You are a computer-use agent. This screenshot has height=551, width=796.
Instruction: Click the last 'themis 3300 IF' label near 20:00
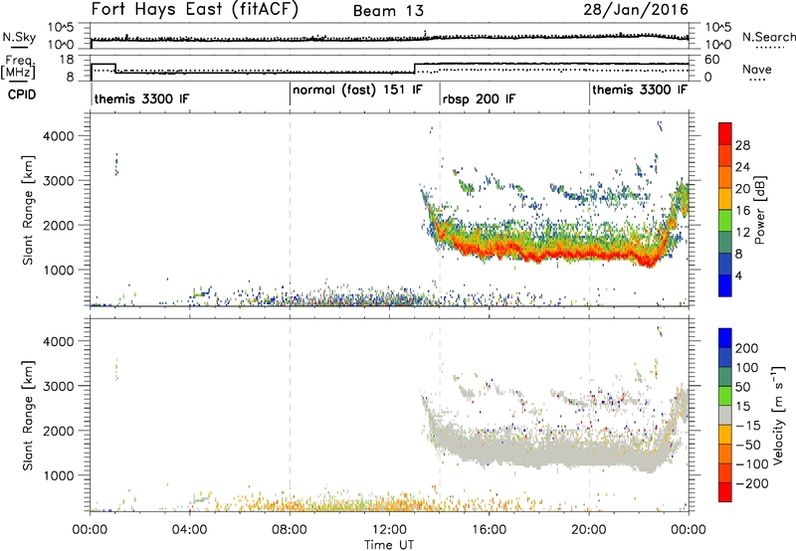[x=640, y=90]
